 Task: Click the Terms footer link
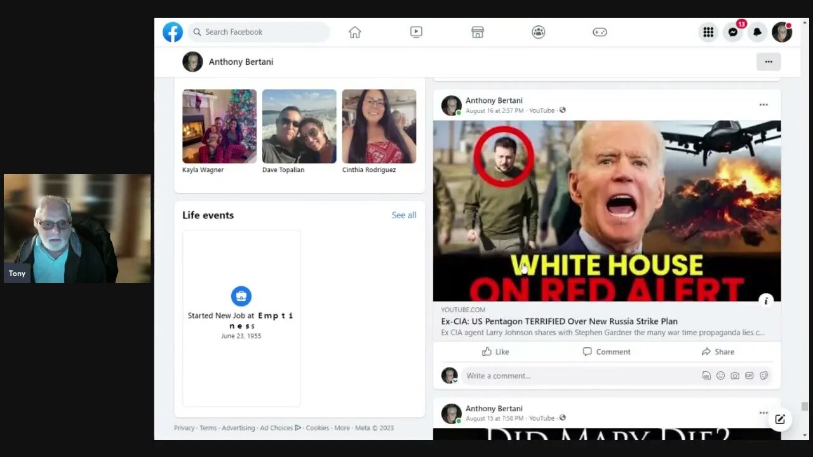[208, 428]
